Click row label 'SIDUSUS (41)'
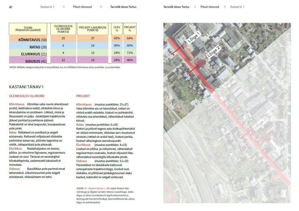Viewport: 299px width, 211px height. tap(36, 61)
